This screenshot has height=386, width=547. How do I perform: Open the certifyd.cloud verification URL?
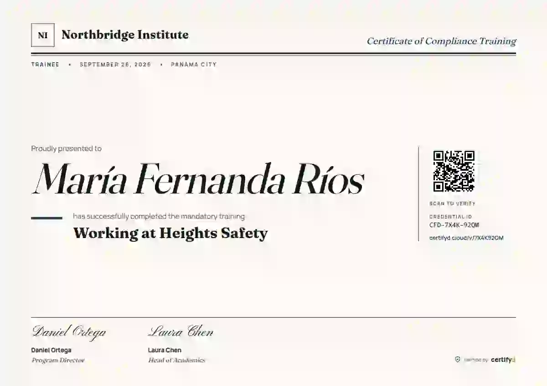[x=466, y=238]
